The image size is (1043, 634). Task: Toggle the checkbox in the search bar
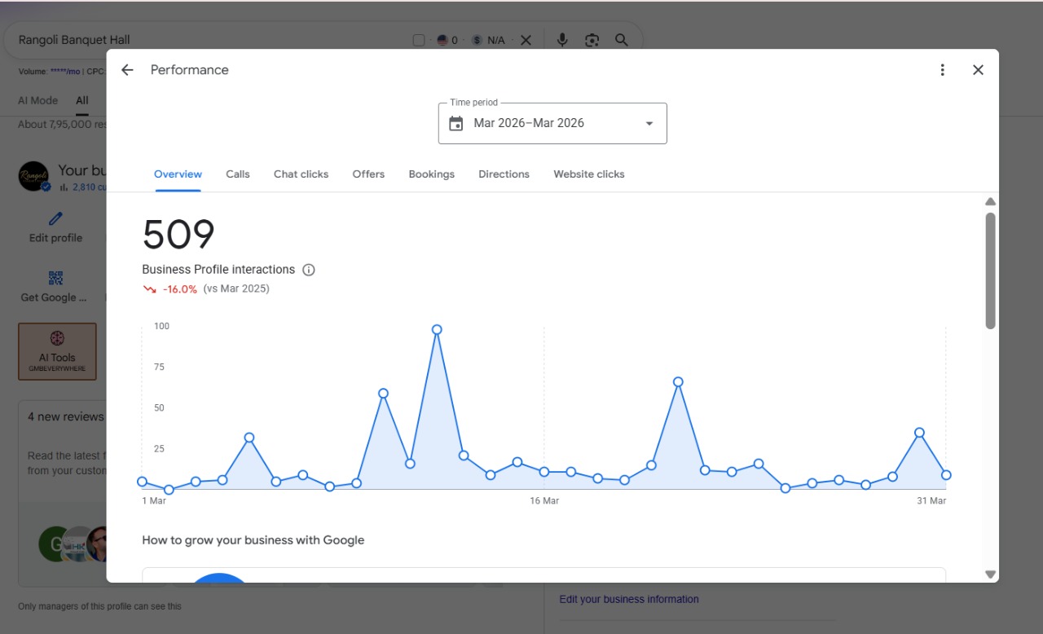[x=419, y=40]
